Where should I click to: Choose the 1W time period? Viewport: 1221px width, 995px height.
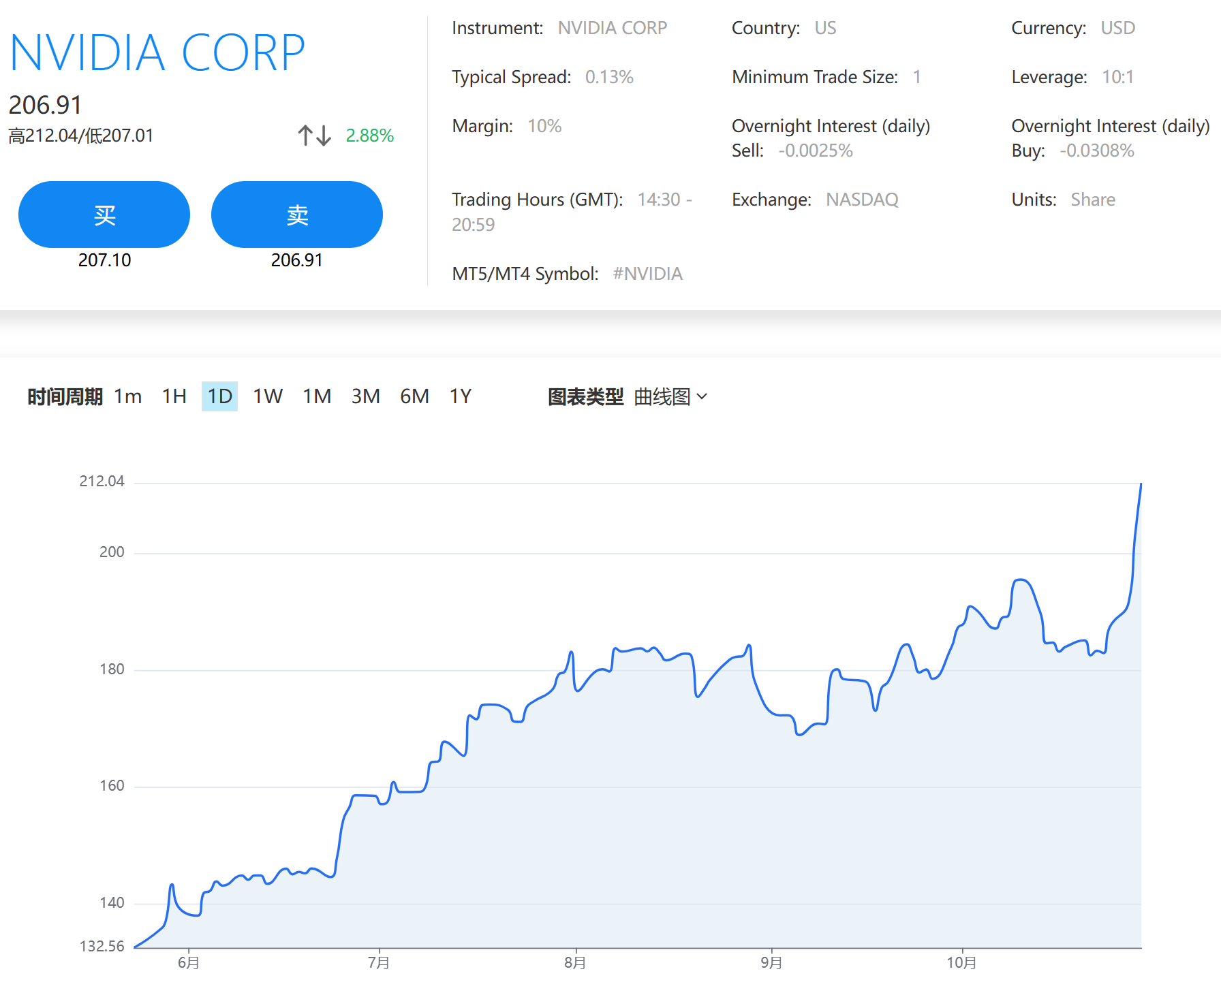pos(268,396)
